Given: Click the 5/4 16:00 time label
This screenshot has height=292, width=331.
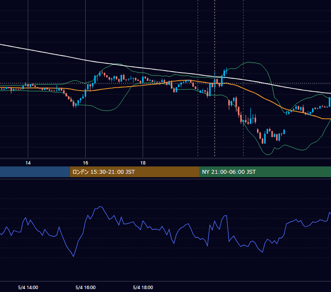Looking at the screenshot, I should (x=86, y=287).
